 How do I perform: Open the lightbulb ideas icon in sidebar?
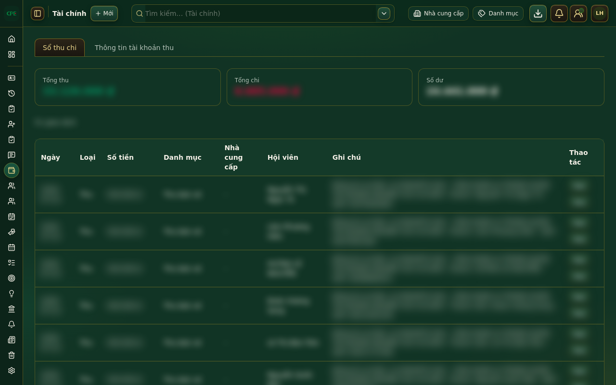tap(12, 294)
